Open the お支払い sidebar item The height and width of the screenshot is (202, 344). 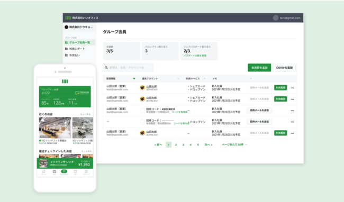pos(73,55)
